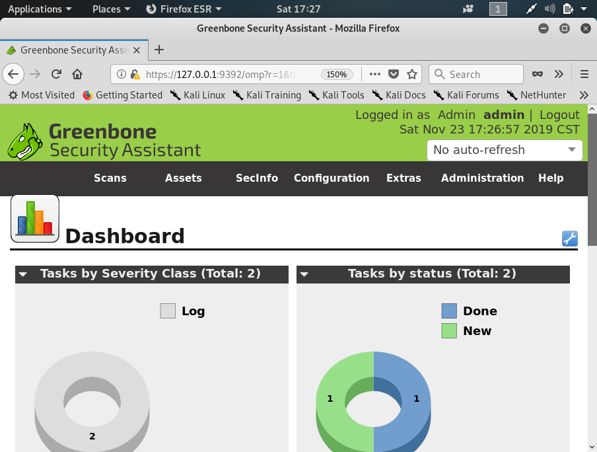597x452 pixels.
Task: Open the SecInfo menu
Action: 257,178
